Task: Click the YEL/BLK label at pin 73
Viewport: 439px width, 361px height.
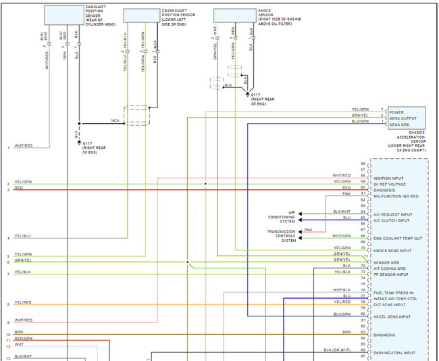Action: 342,272
